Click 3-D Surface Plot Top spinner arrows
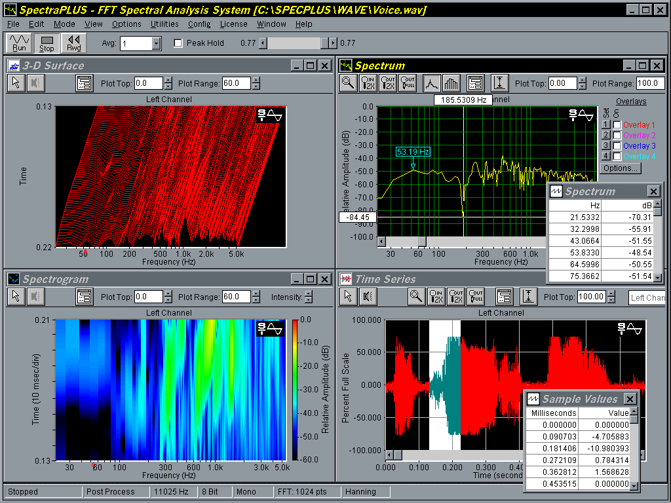This screenshot has width=671, height=503. (168, 83)
